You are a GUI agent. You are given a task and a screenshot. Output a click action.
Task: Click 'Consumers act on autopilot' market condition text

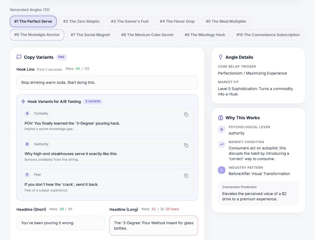(259, 153)
